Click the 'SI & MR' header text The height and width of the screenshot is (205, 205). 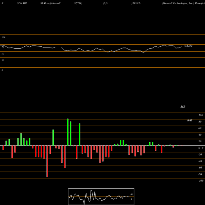pyautogui.click(x=22, y=3)
